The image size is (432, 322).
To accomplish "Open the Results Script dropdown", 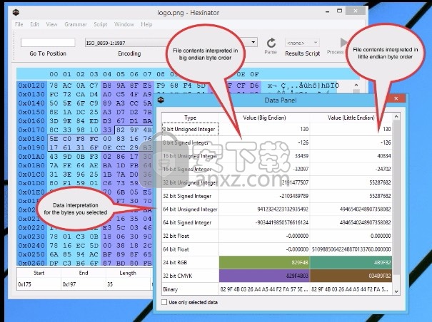I will tap(302, 43).
